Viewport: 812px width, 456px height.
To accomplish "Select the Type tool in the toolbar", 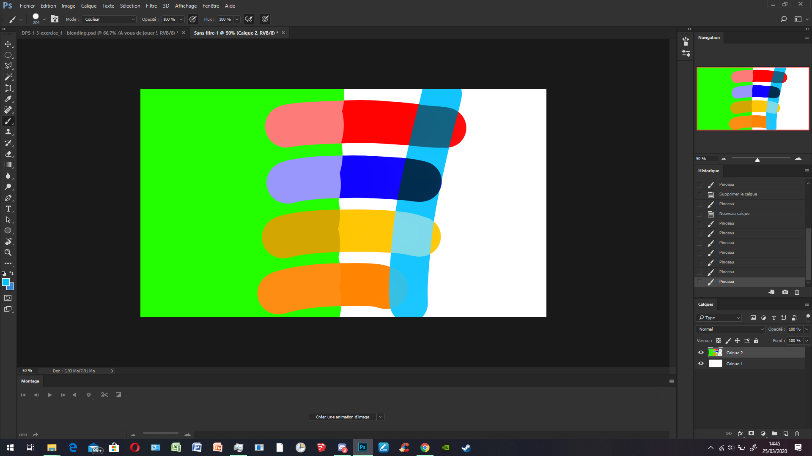I will (8, 209).
